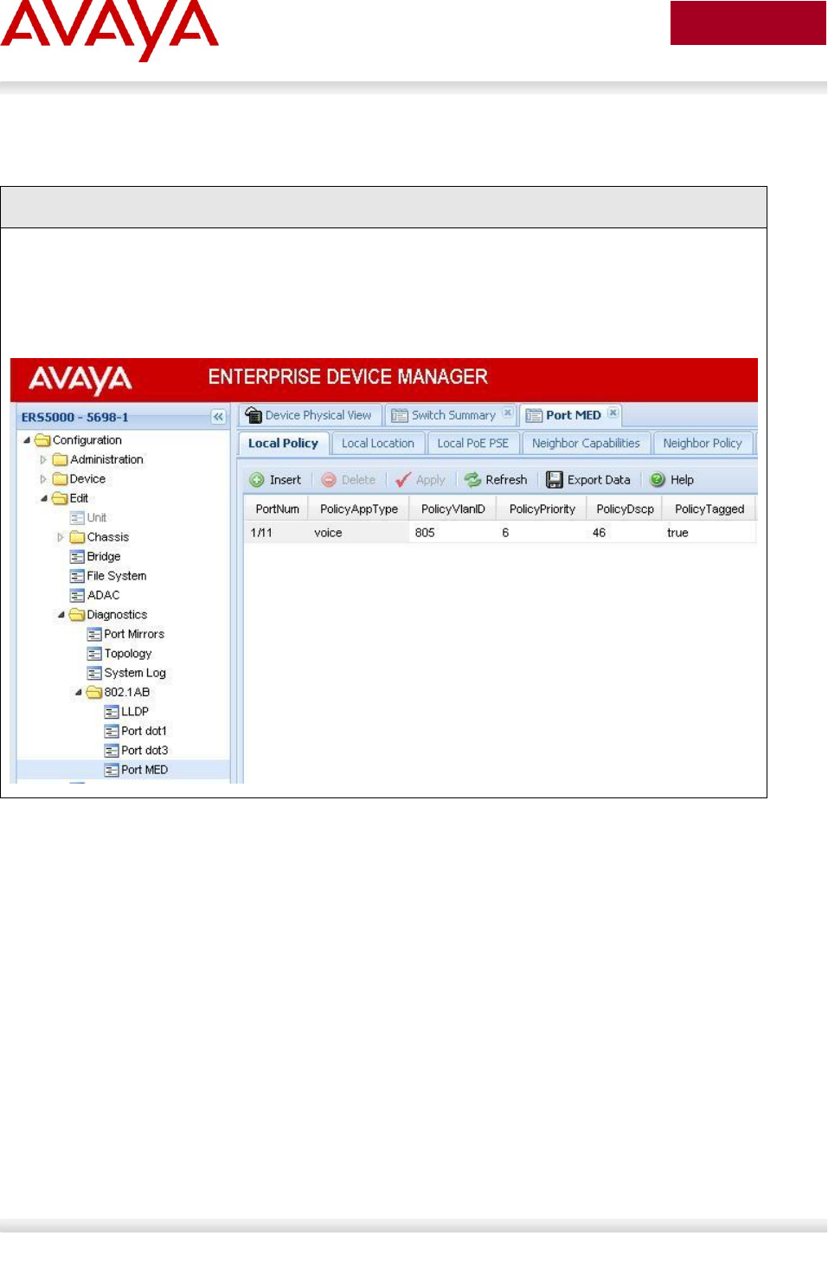
Task: Switch to Switch Summary tab
Action: [444, 415]
